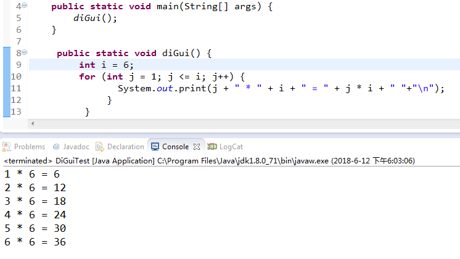The image size is (460, 259).
Task: Click the Javadoc @ icon
Action: (x=56, y=147)
